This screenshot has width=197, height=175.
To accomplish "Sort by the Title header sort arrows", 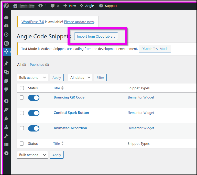I will point(62,88).
